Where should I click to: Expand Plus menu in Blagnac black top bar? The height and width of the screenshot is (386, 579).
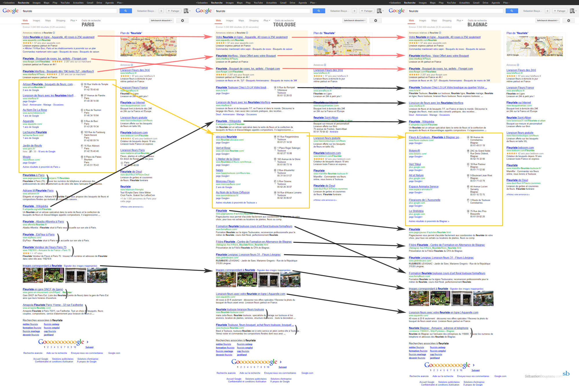[x=506, y=3]
